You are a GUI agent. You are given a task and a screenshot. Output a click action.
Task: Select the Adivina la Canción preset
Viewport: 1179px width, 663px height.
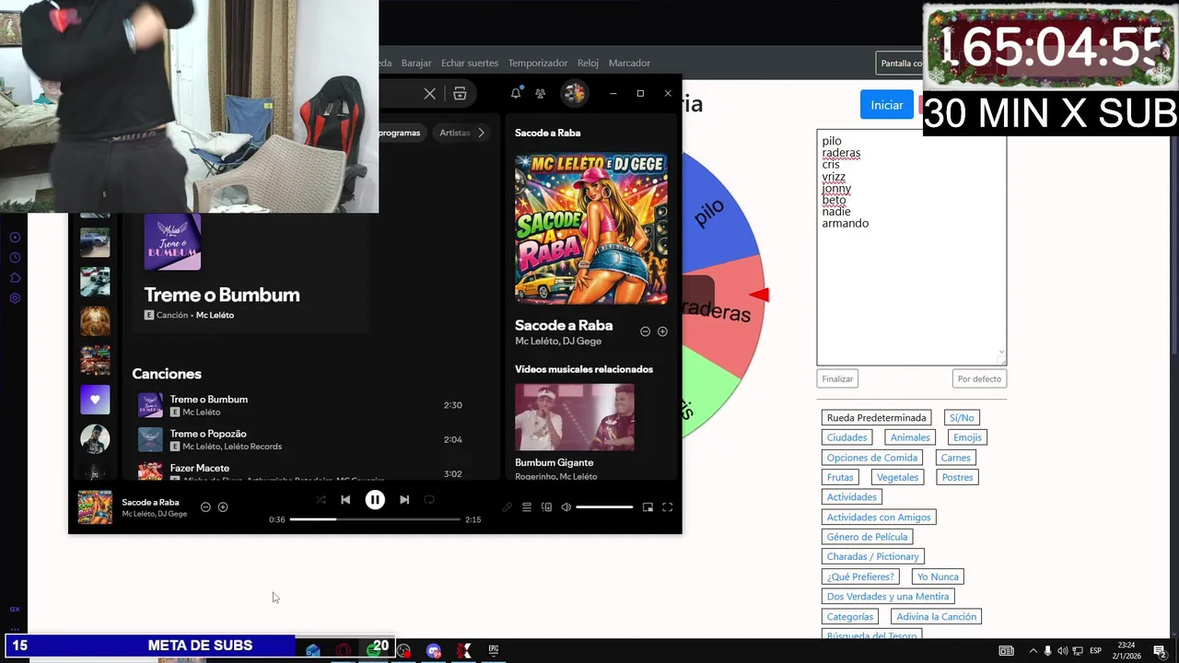(x=937, y=617)
